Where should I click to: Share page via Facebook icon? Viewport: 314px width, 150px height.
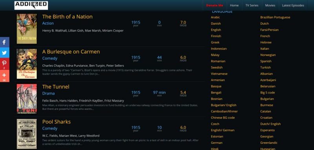(x=4, y=42)
